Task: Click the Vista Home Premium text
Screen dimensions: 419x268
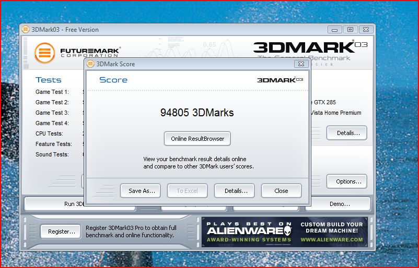Action: pyautogui.click(x=336, y=113)
